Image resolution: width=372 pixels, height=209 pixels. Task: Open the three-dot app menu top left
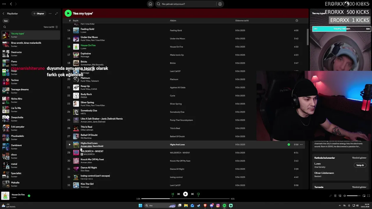click(3, 4)
